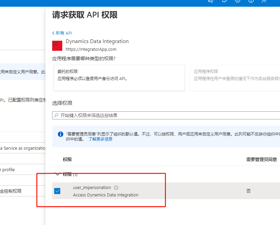This screenshot has height=225, width=280.
Task: Open the help question mark icon
Action: coord(251,1)
